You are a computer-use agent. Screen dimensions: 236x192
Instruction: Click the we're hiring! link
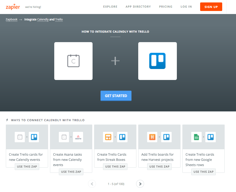33,7
